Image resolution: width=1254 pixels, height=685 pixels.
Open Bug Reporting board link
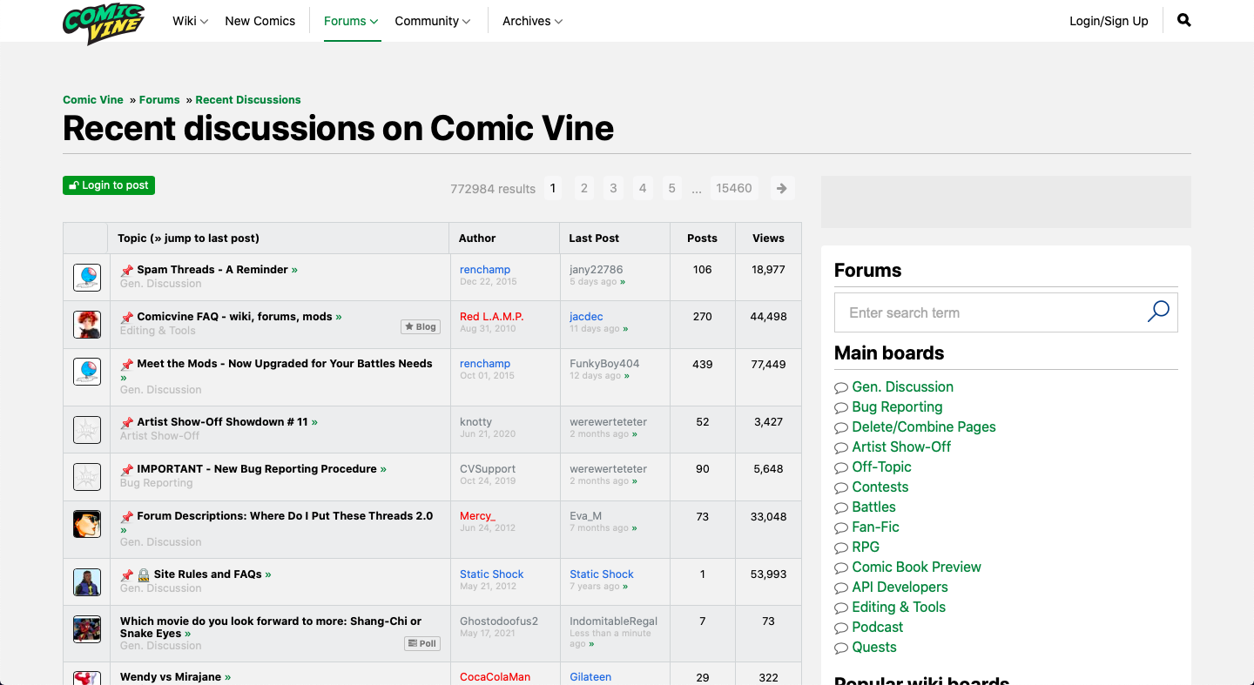tap(897, 406)
